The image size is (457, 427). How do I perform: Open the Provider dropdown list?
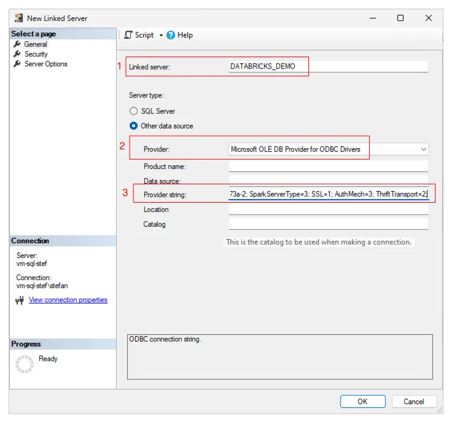[423, 149]
